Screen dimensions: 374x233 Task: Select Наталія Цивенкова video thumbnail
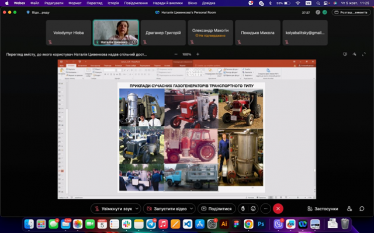point(116,32)
